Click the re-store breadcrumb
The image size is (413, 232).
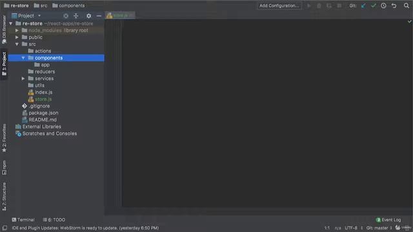point(16,6)
